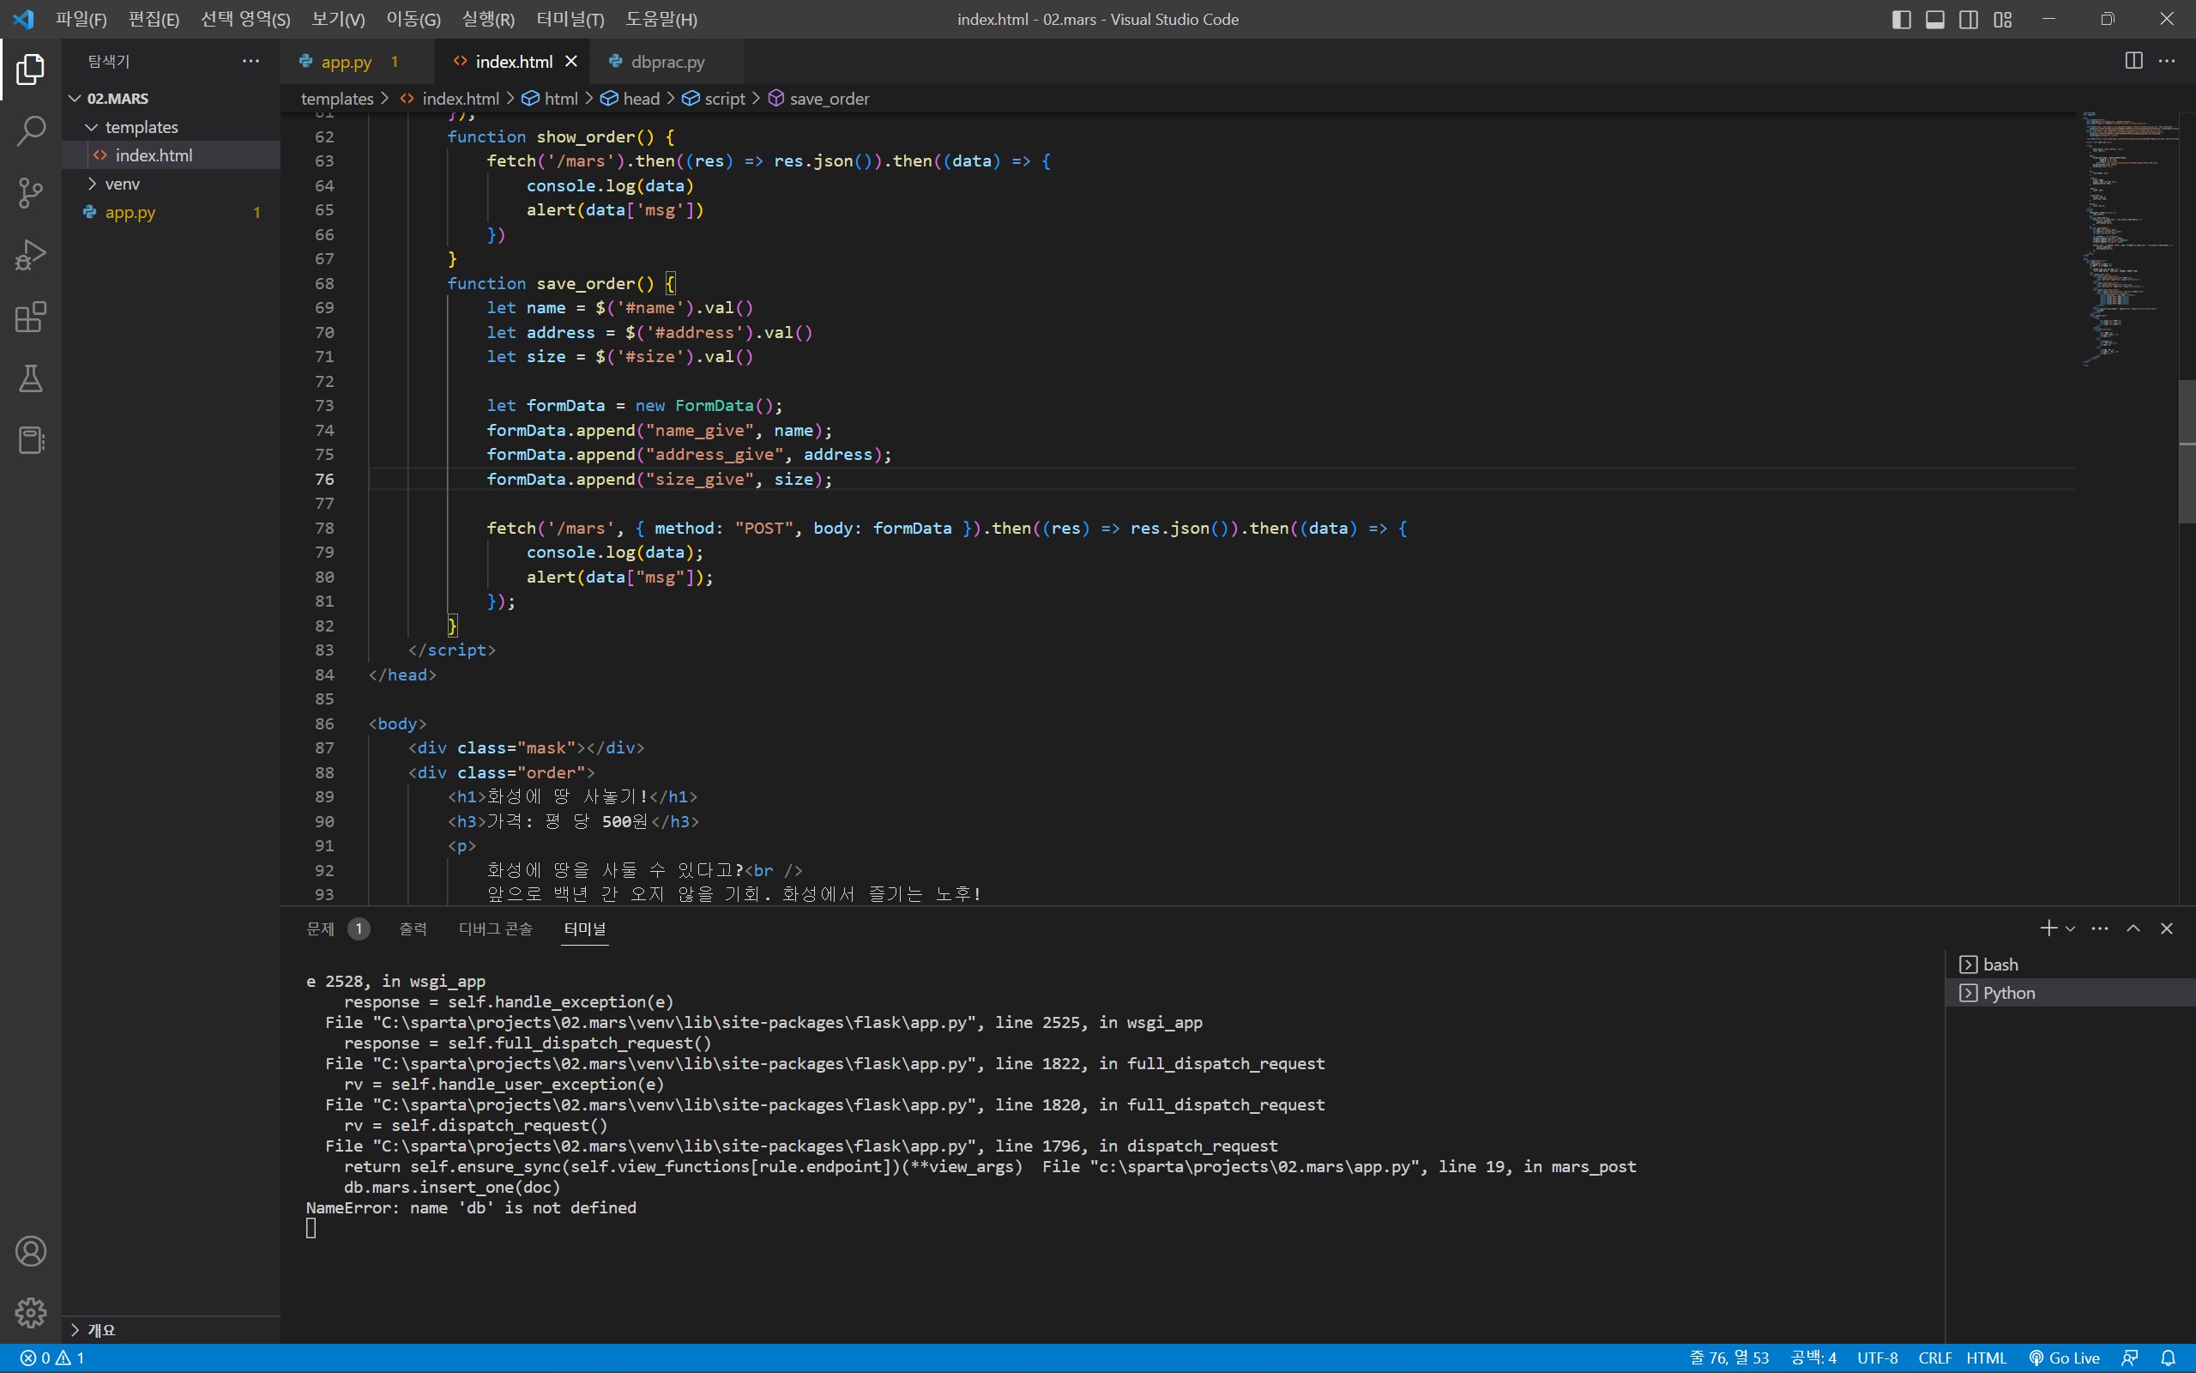Open editor more actions ellipsis

pyautogui.click(x=2167, y=61)
